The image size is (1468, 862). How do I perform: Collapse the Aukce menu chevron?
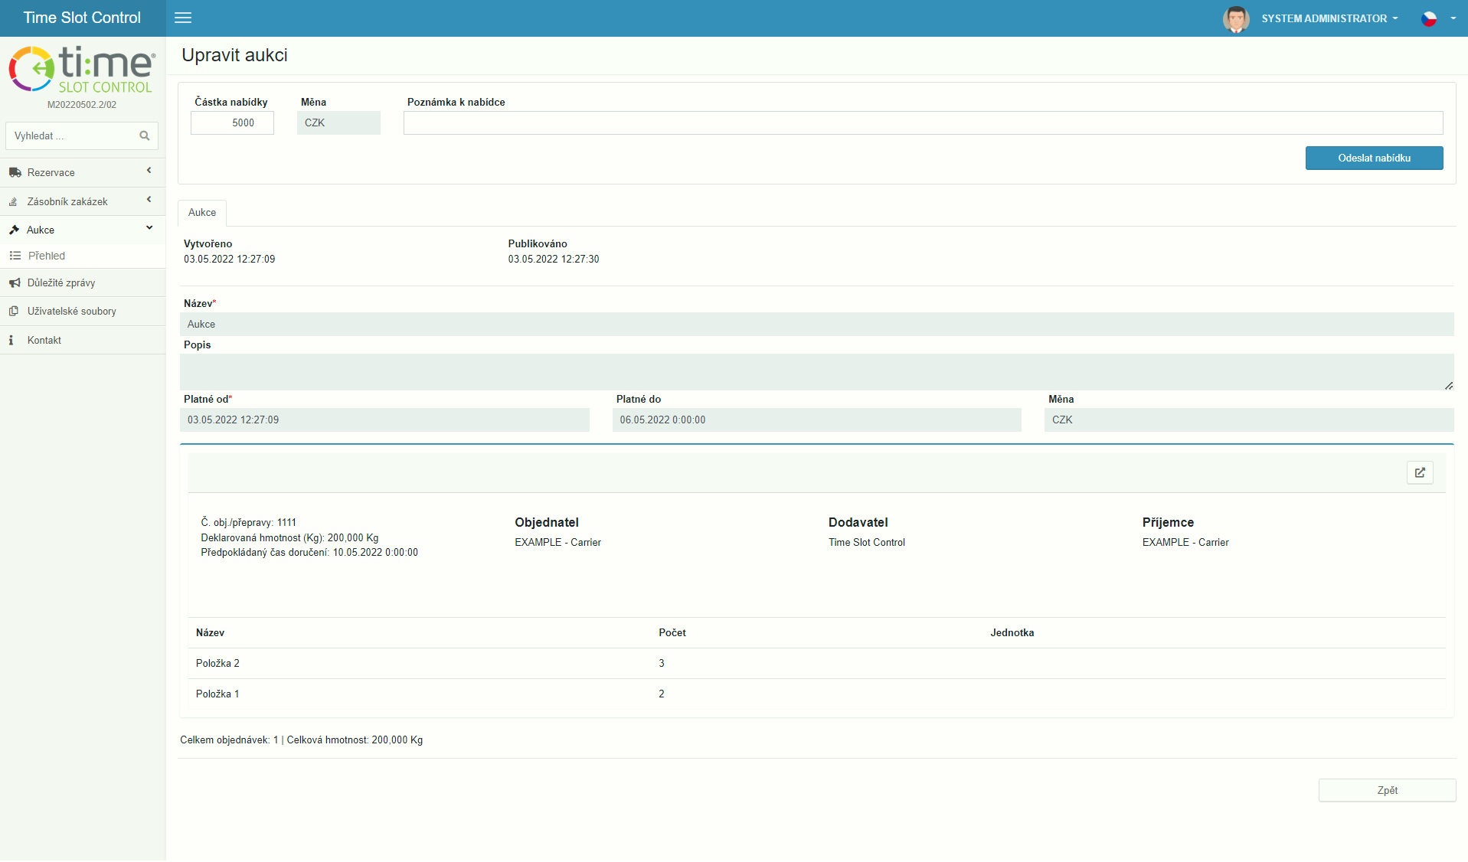(x=149, y=227)
